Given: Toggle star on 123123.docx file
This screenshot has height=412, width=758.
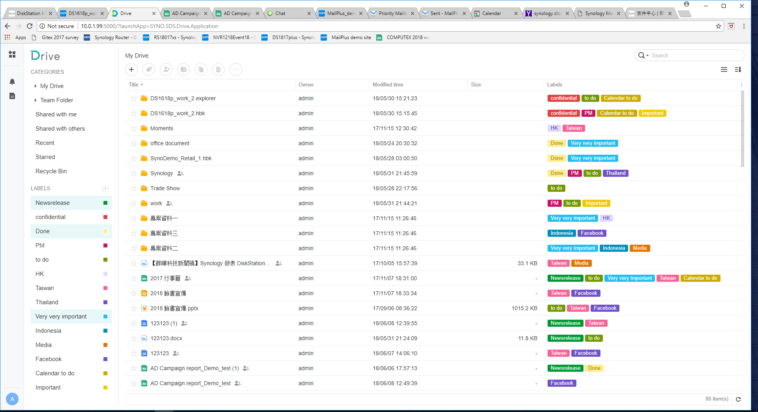Looking at the screenshot, I should click(x=134, y=339).
